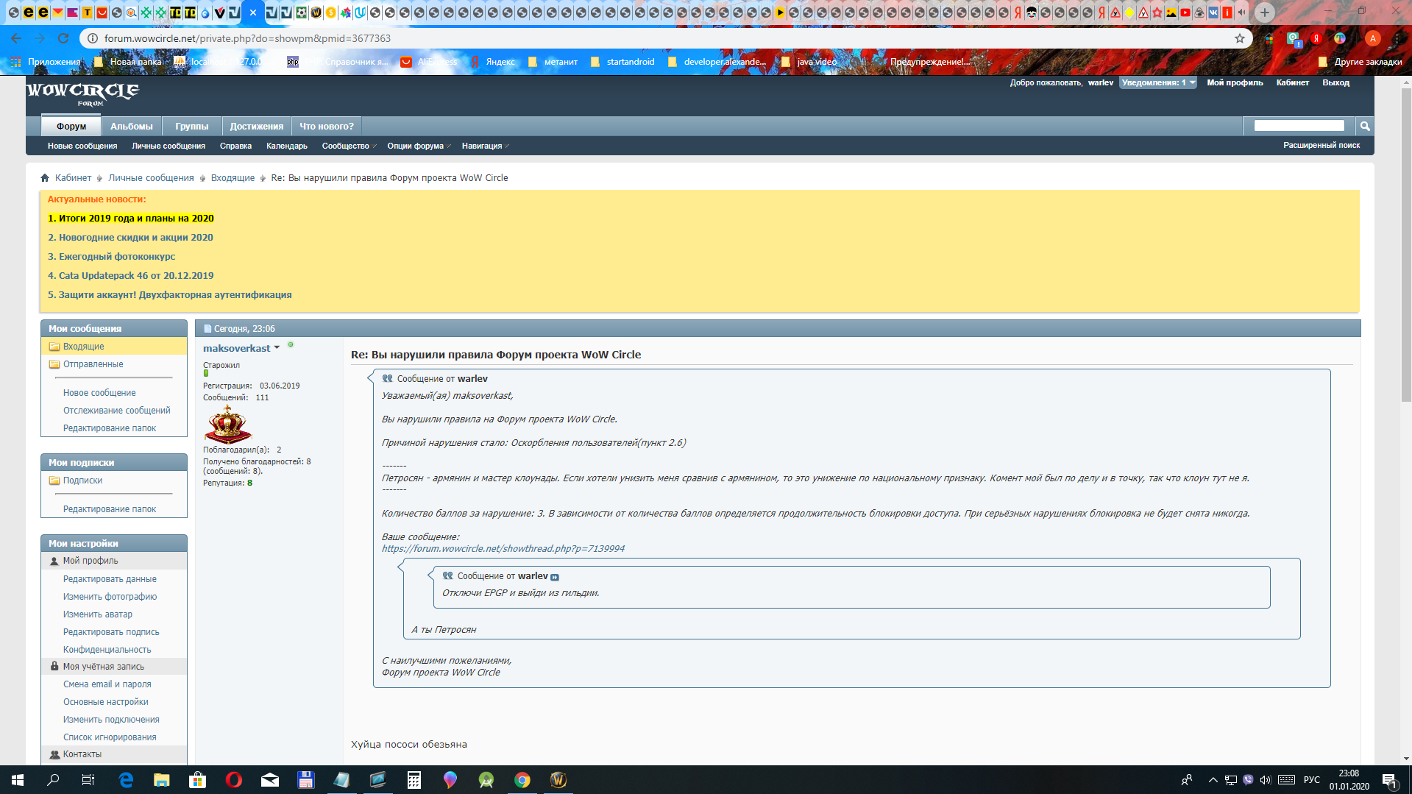
Task: Switch to the Альбомы tab
Action: [131, 127]
